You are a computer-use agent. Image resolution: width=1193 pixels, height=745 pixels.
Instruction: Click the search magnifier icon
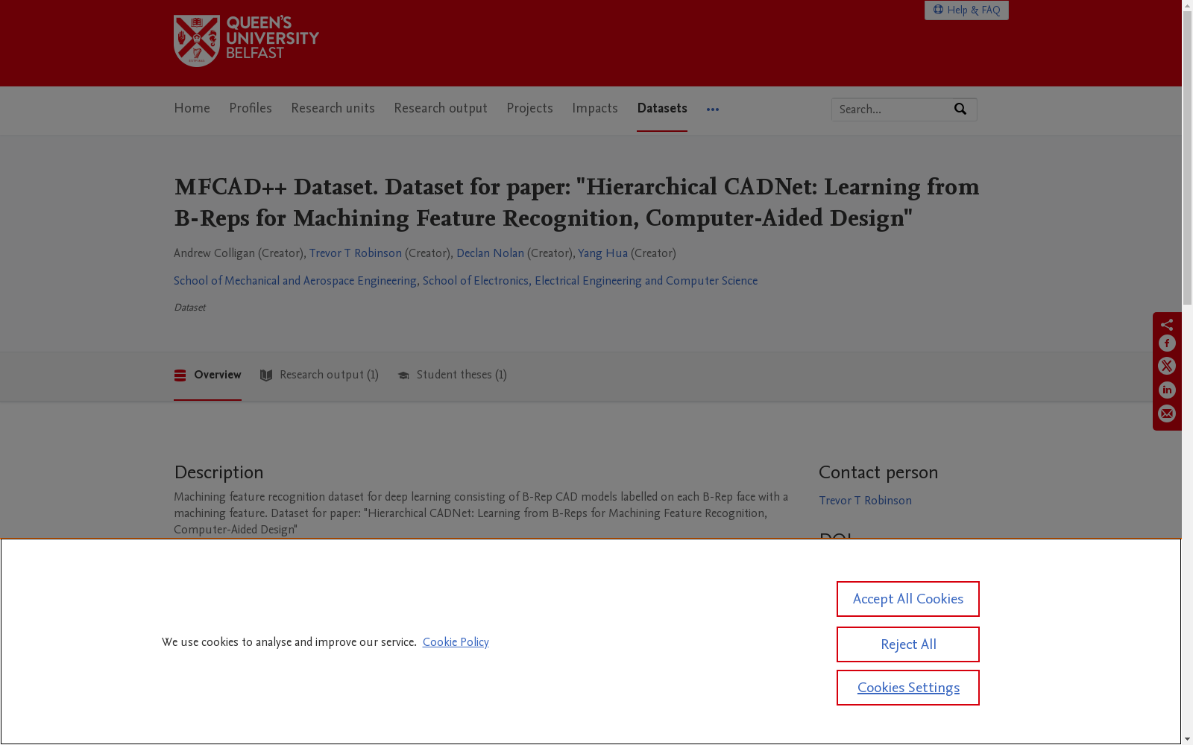tap(960, 110)
